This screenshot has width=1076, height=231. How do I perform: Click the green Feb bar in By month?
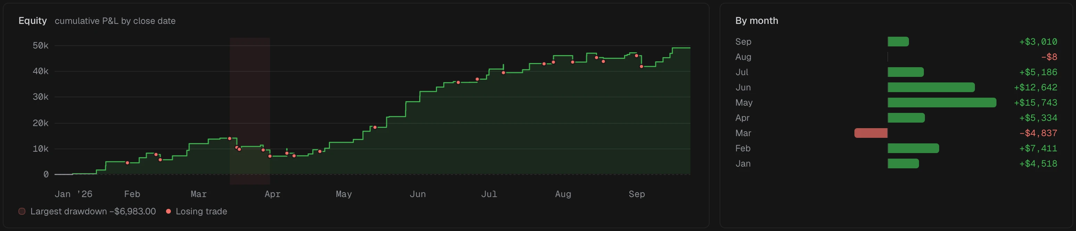pos(913,149)
